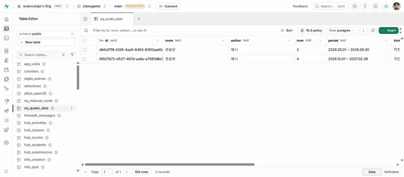
Task: Open the Role postgres dropdown
Action: click(x=342, y=30)
